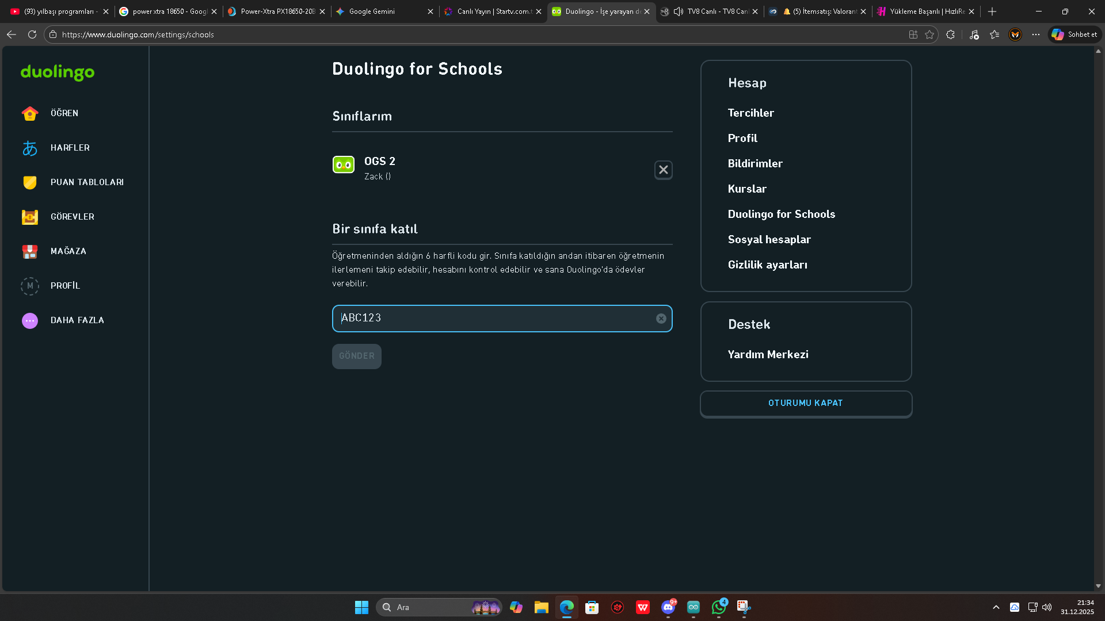Refresh the current page
This screenshot has height=621, width=1105.
tap(32, 34)
